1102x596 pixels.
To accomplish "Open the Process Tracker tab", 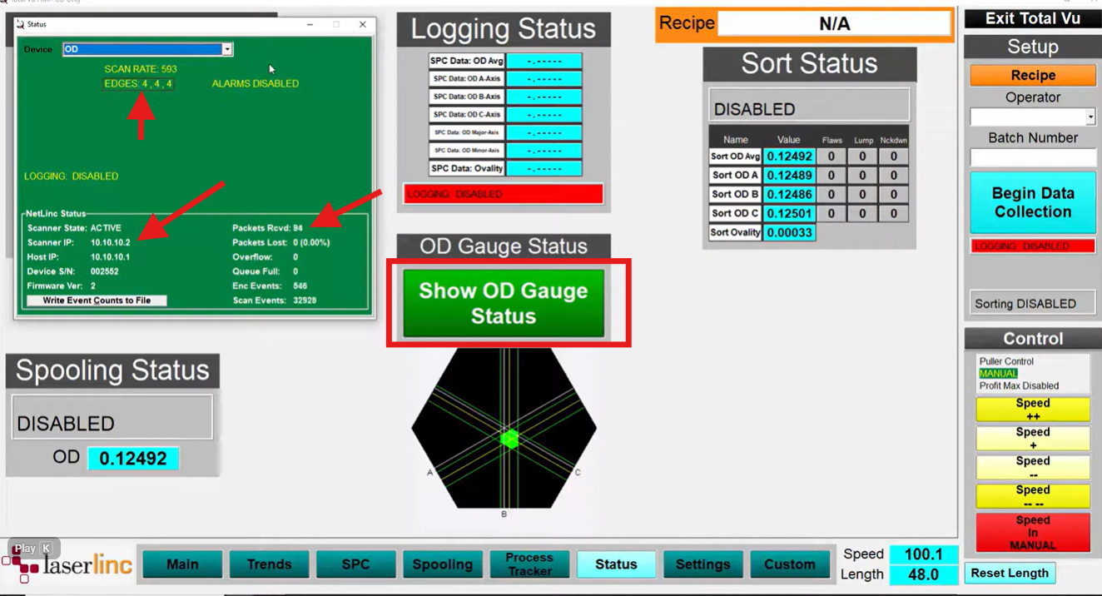I will point(529,564).
